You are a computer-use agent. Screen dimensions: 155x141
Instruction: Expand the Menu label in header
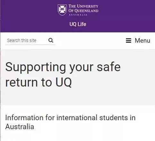click(x=142, y=40)
